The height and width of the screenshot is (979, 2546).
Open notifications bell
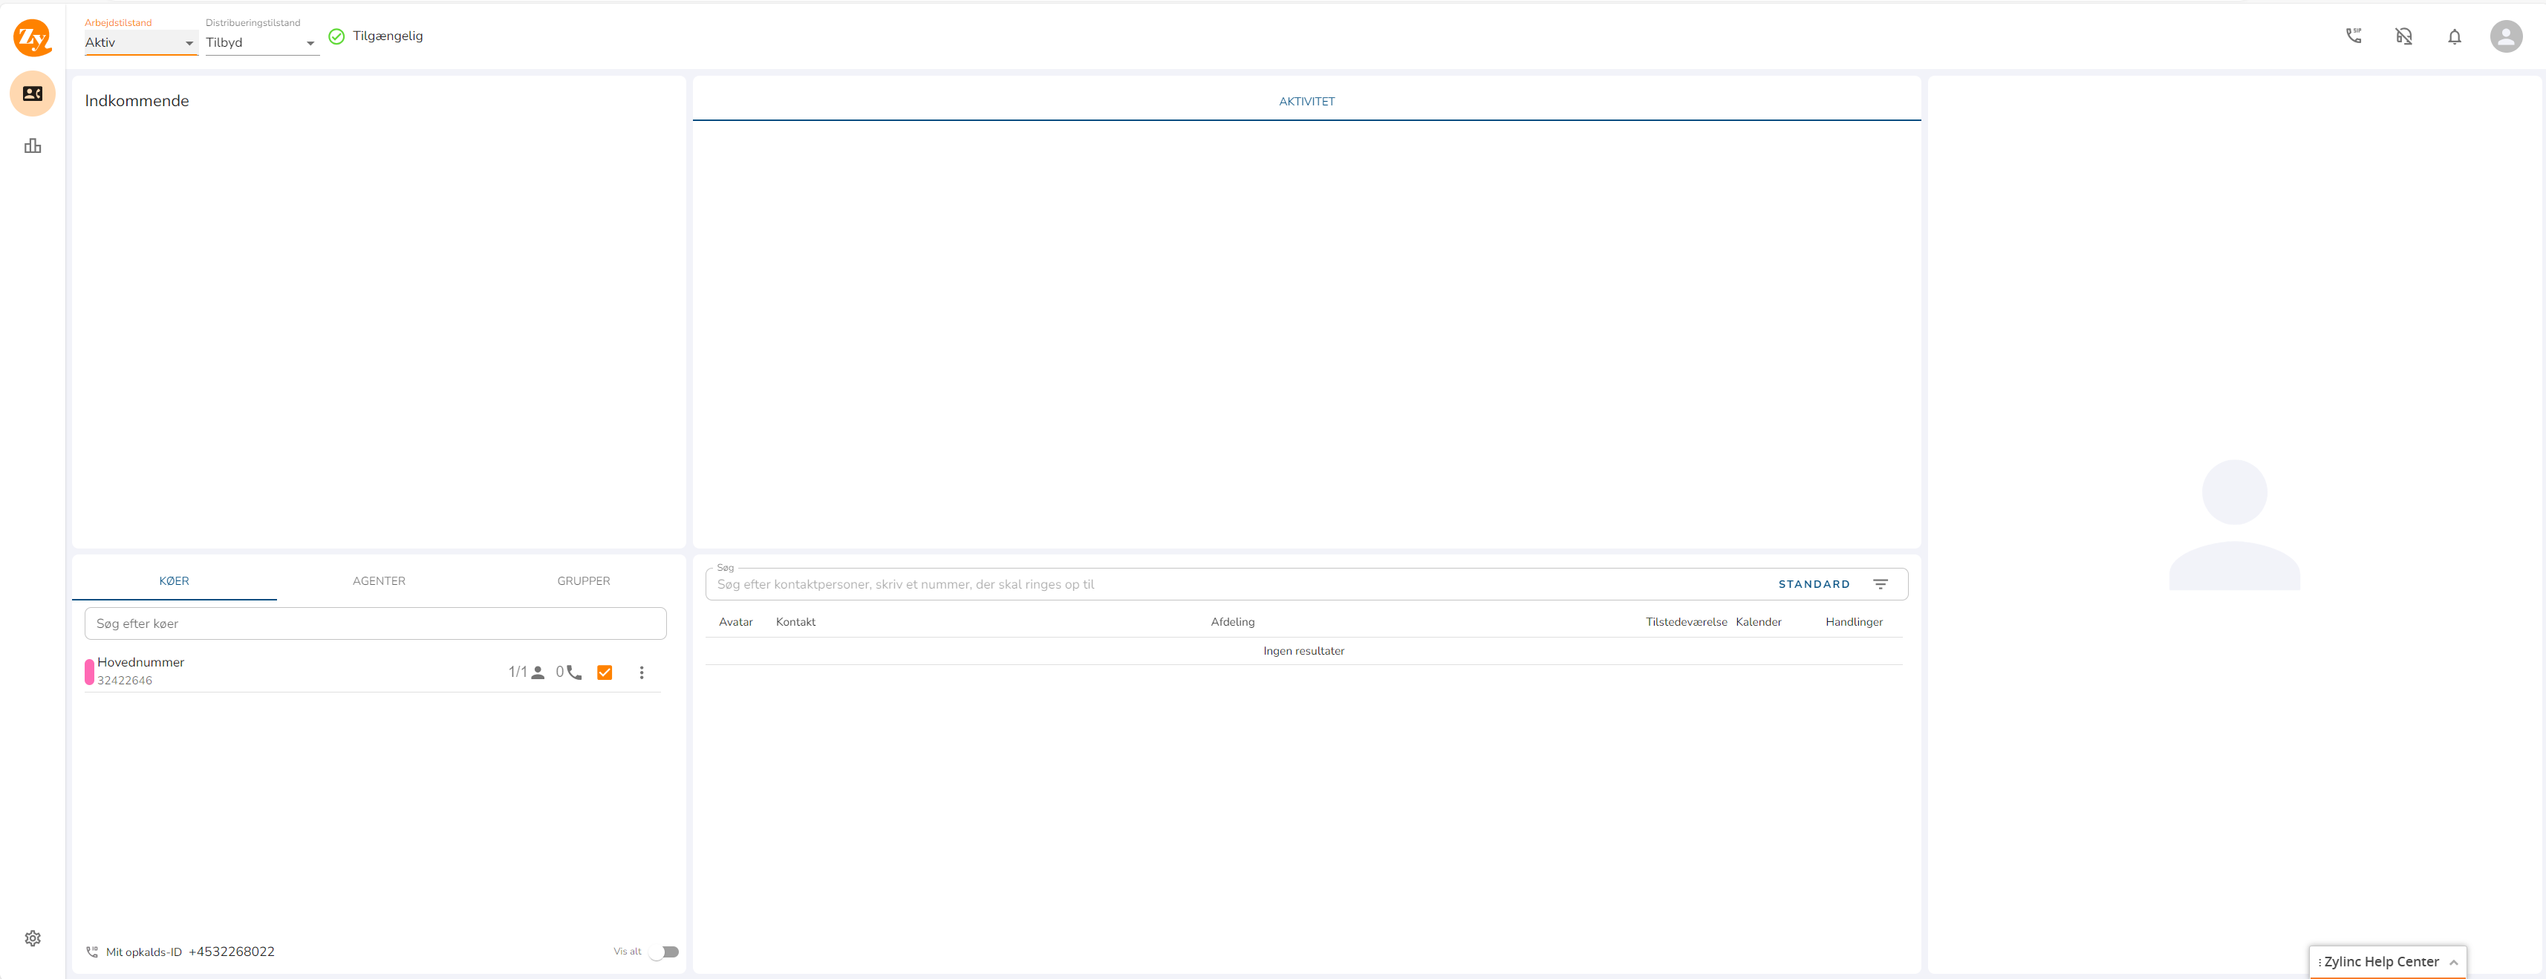(2454, 36)
